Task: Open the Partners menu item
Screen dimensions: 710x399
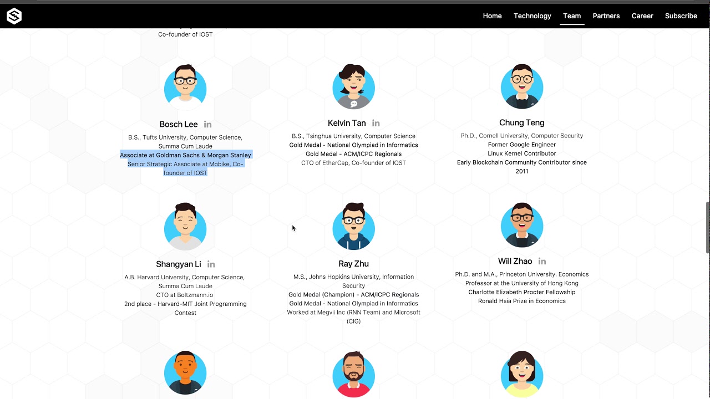Action: coord(606,16)
